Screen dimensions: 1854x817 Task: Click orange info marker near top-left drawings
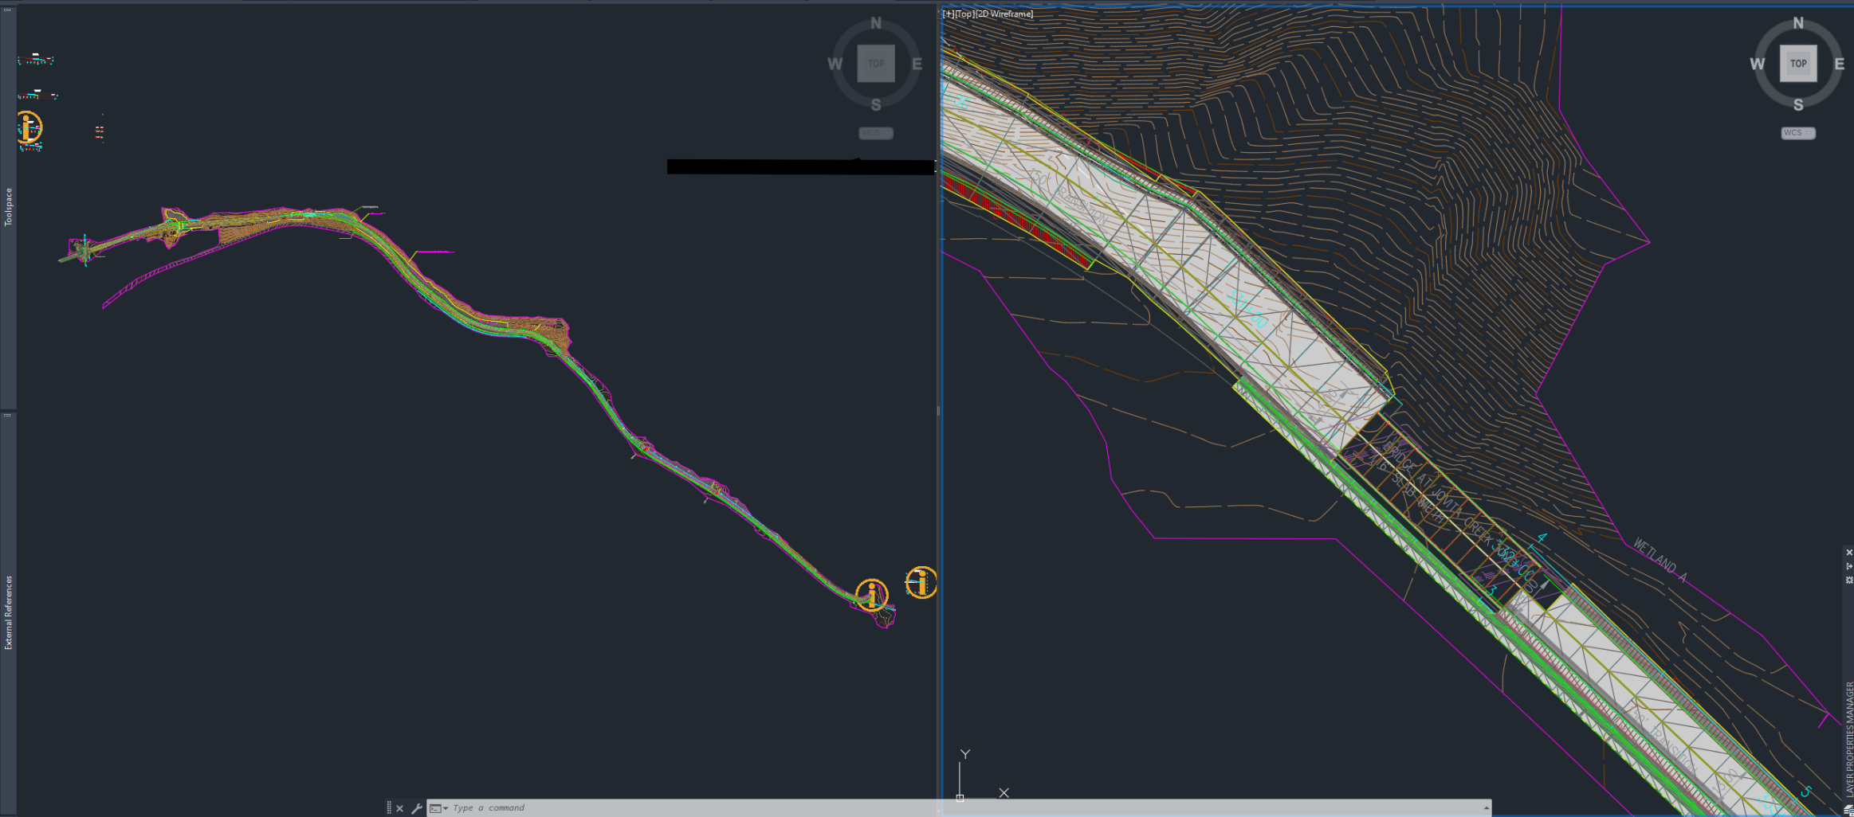coord(29,127)
